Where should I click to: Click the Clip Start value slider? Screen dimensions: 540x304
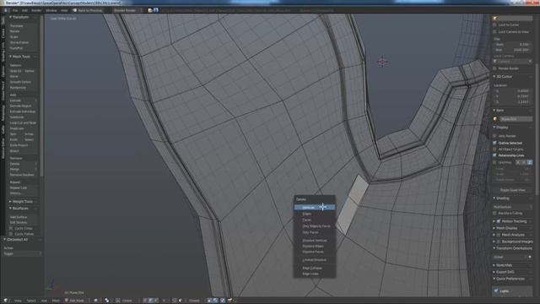click(512, 45)
